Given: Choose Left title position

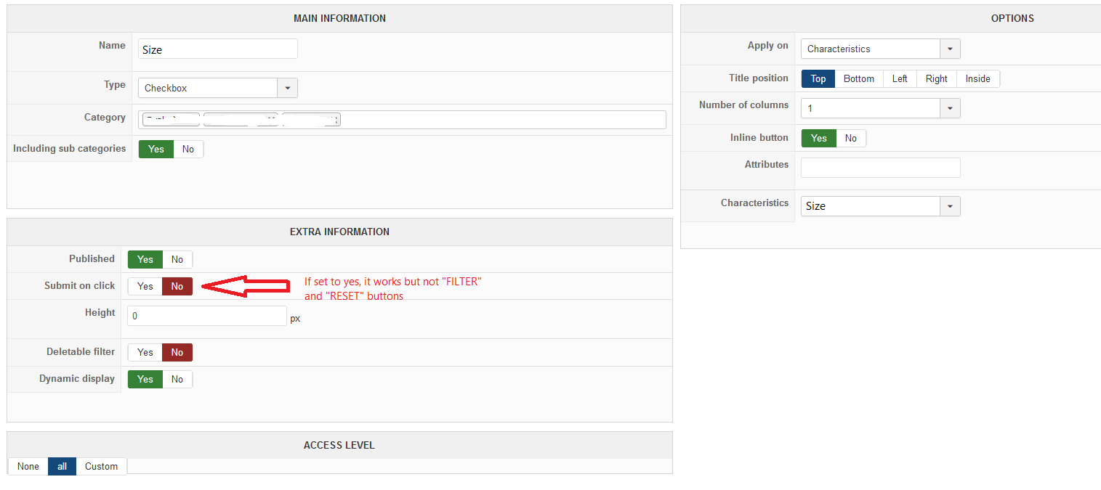Looking at the screenshot, I should point(900,78).
